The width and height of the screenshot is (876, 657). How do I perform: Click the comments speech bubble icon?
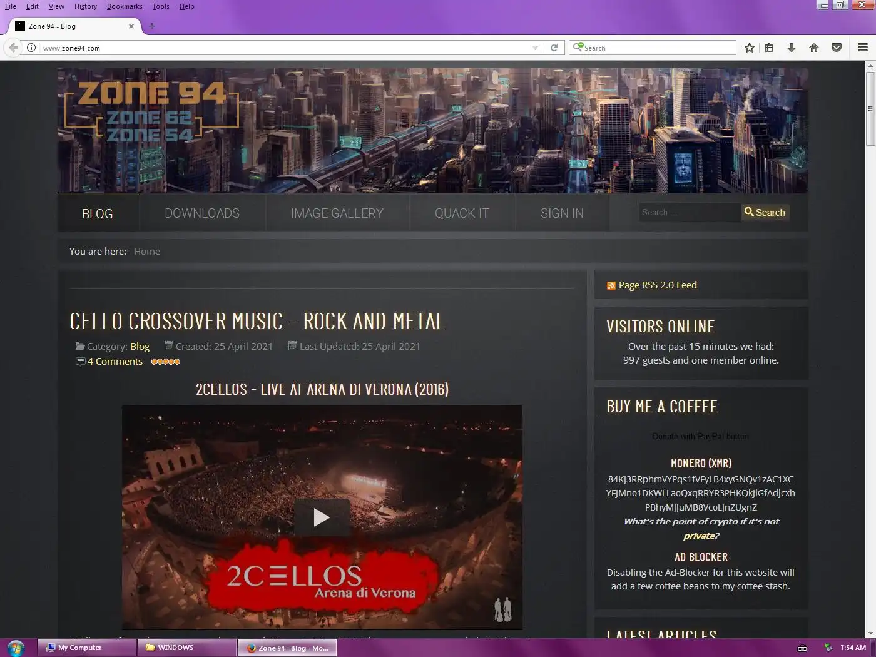click(80, 362)
